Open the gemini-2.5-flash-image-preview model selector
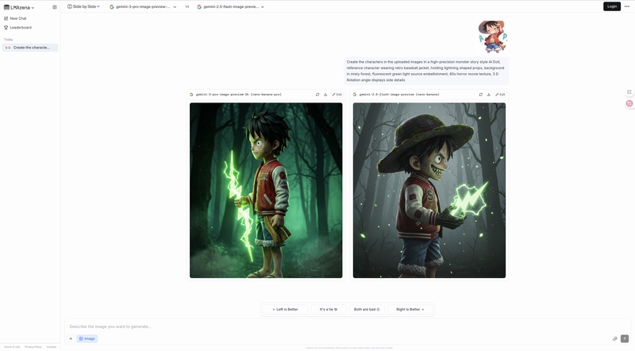 (x=230, y=7)
